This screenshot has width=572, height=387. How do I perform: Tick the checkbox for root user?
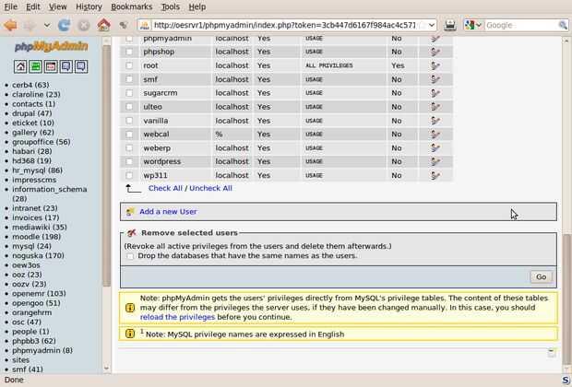[x=129, y=65]
